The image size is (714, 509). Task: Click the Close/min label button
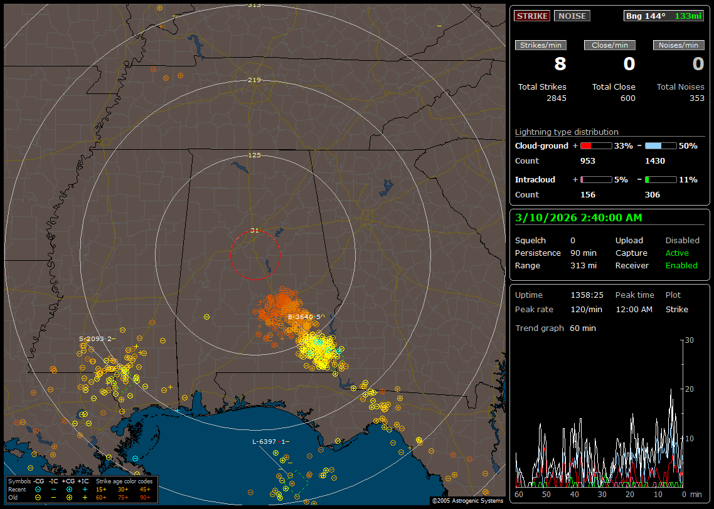tap(610, 45)
